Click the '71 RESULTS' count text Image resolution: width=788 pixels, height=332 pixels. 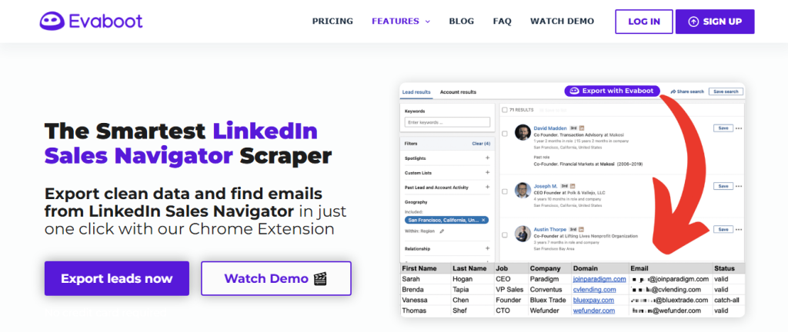(x=521, y=109)
